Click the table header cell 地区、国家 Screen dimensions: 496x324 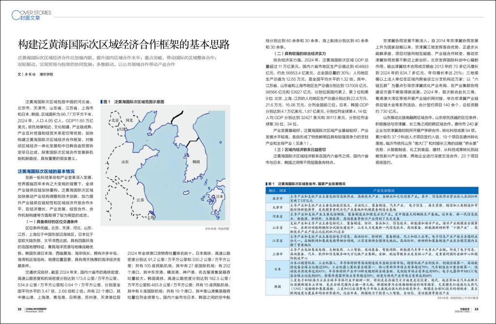tap(278, 191)
